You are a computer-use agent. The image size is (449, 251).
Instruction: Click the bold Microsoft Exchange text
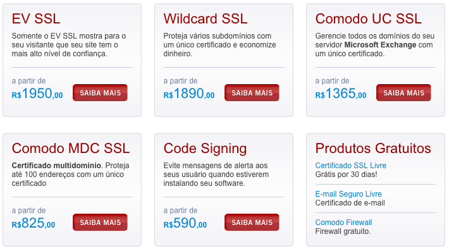click(x=380, y=45)
